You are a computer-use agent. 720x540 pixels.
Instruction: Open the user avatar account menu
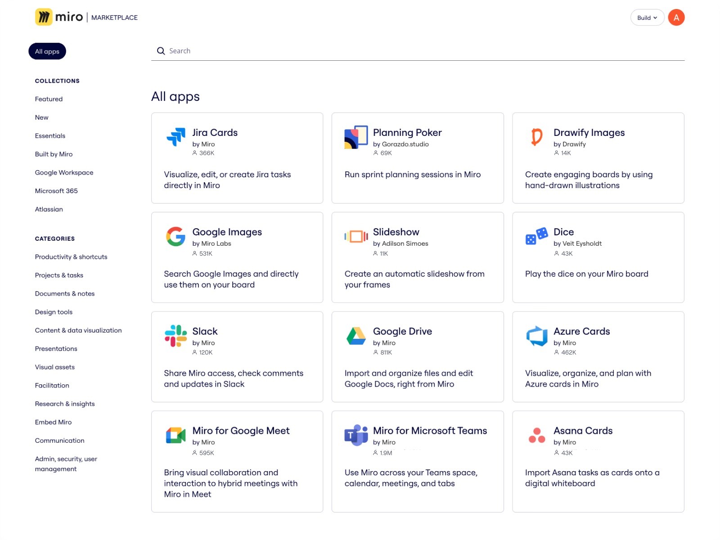(676, 18)
